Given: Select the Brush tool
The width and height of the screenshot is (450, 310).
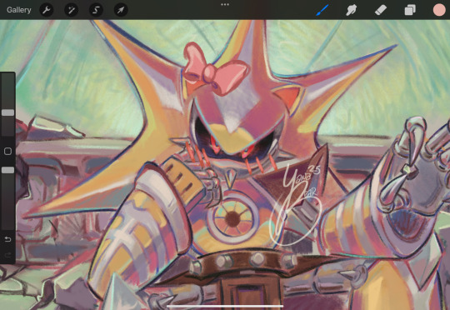Looking at the screenshot, I should 322,10.
